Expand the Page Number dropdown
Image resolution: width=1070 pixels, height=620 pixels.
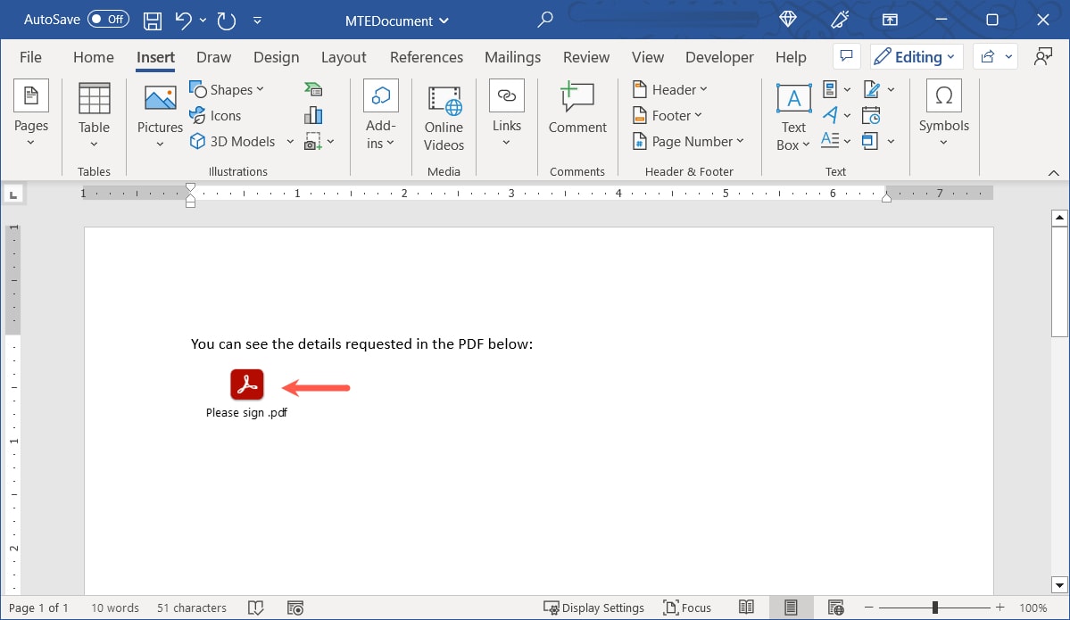click(688, 141)
